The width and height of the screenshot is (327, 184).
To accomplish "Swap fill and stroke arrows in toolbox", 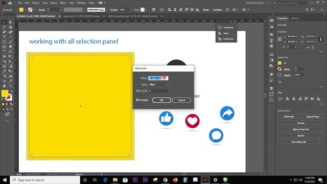I will point(11,91).
